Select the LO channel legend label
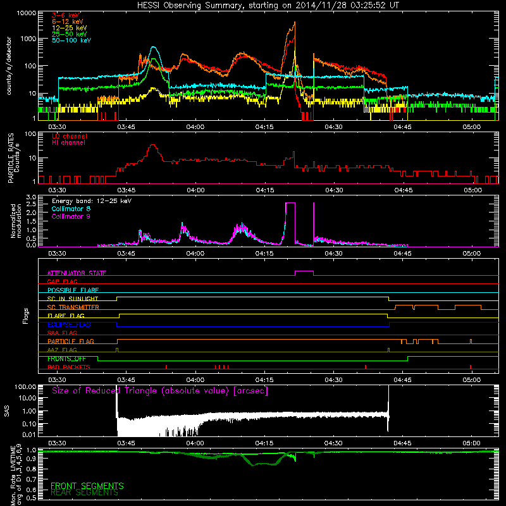 [70, 136]
